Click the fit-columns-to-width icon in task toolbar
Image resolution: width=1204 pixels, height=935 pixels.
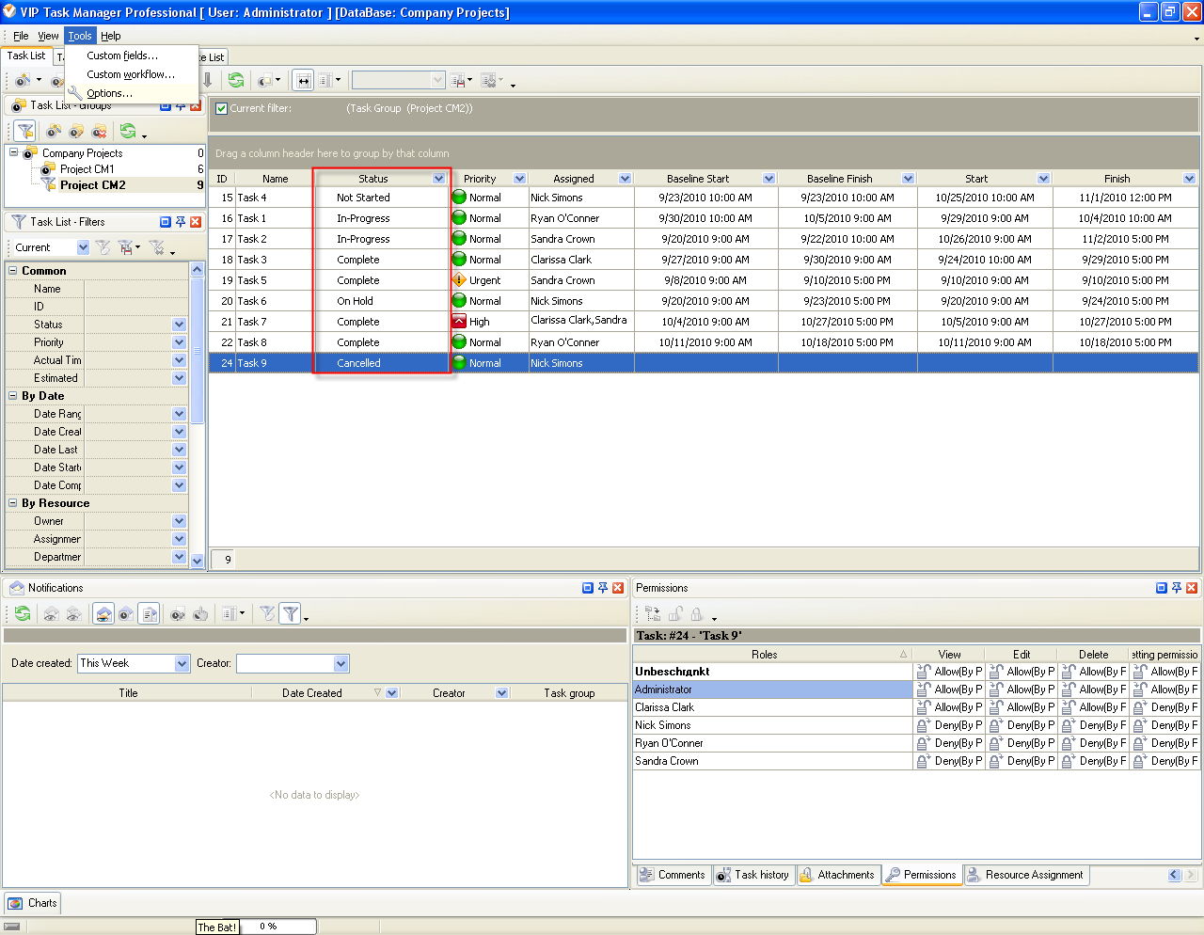click(303, 81)
